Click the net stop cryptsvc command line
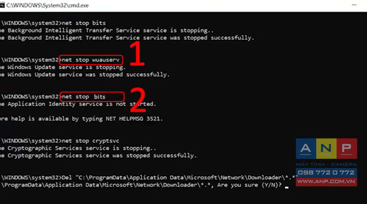367x204 pixels. point(60,141)
